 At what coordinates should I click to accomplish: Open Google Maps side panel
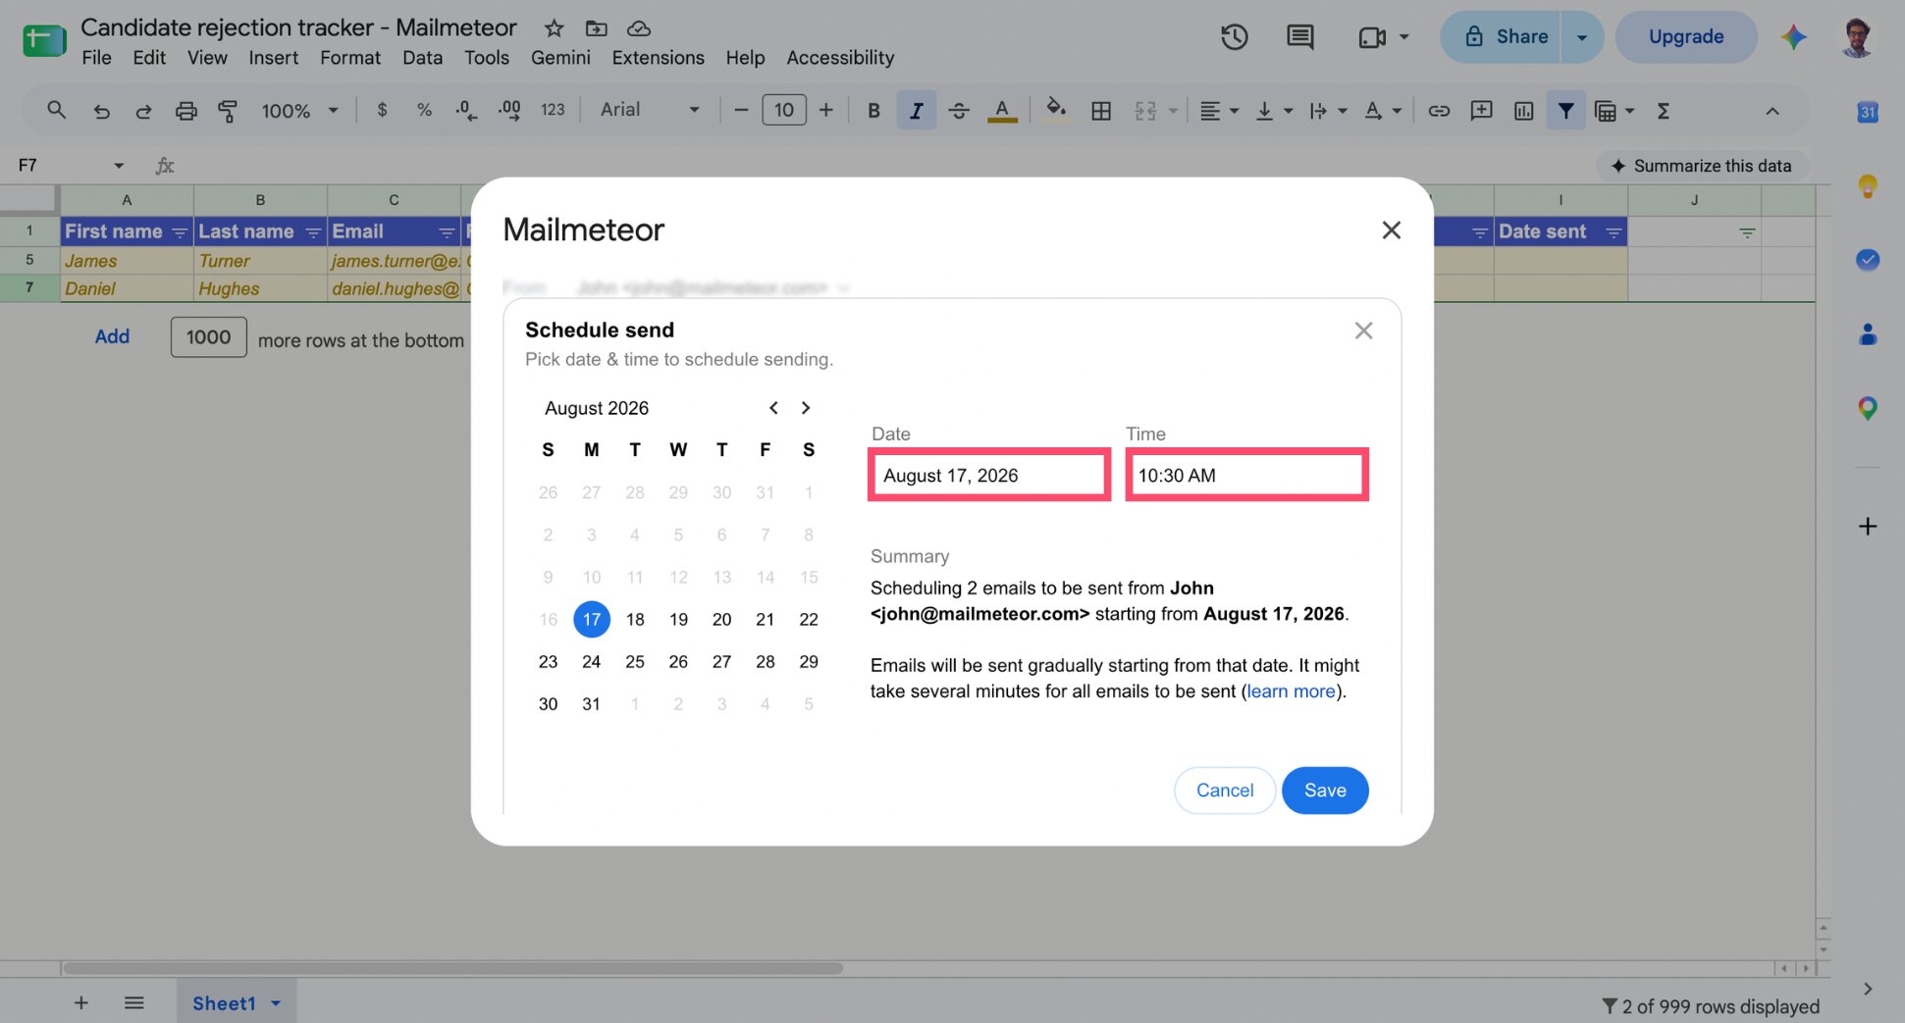tap(1868, 409)
